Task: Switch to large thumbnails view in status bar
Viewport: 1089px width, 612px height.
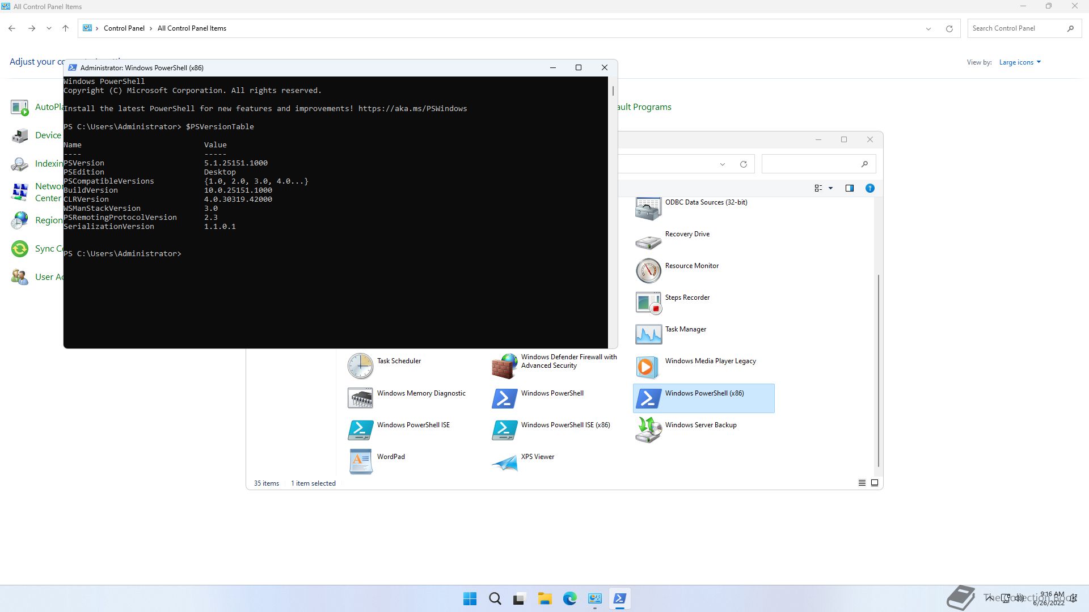Action: 874,483
